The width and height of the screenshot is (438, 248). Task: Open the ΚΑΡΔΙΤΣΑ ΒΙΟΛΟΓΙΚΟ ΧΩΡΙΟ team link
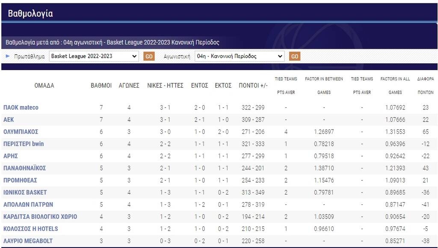point(40,217)
